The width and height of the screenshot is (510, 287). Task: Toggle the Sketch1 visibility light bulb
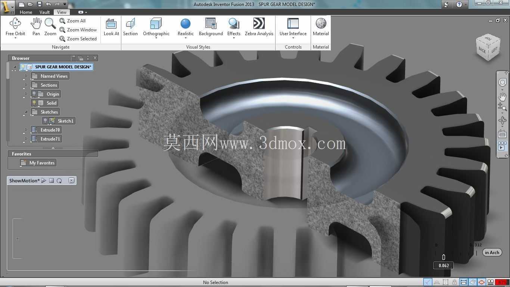[45, 121]
